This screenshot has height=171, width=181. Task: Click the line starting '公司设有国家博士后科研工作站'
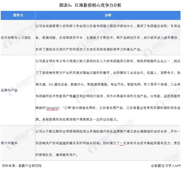pyautogui.click(x=108, y=26)
